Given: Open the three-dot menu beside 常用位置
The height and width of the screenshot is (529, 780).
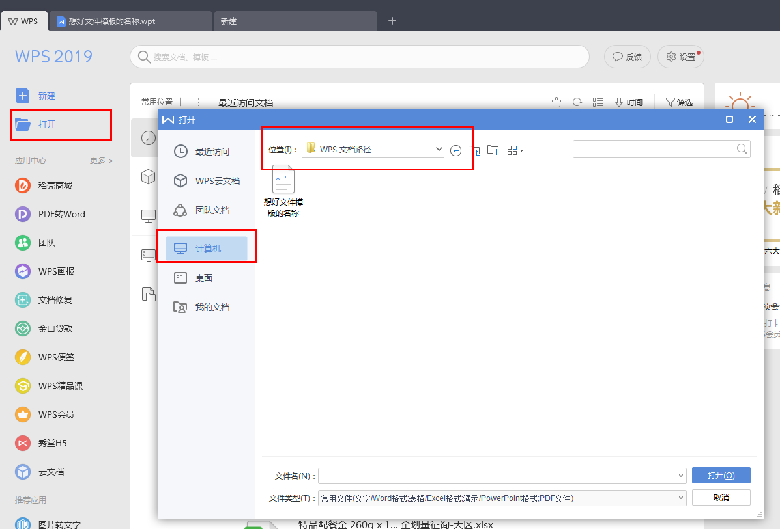Looking at the screenshot, I should click(x=199, y=102).
